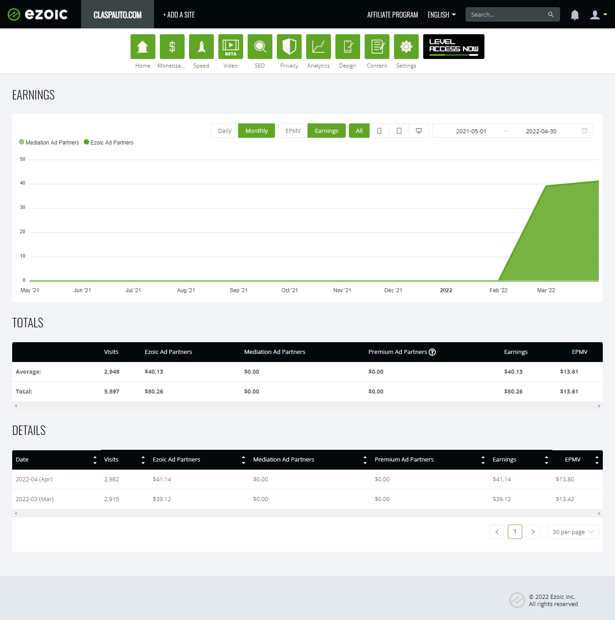
Task: Click the Details scrollbar left arrow
Action: coord(16,513)
